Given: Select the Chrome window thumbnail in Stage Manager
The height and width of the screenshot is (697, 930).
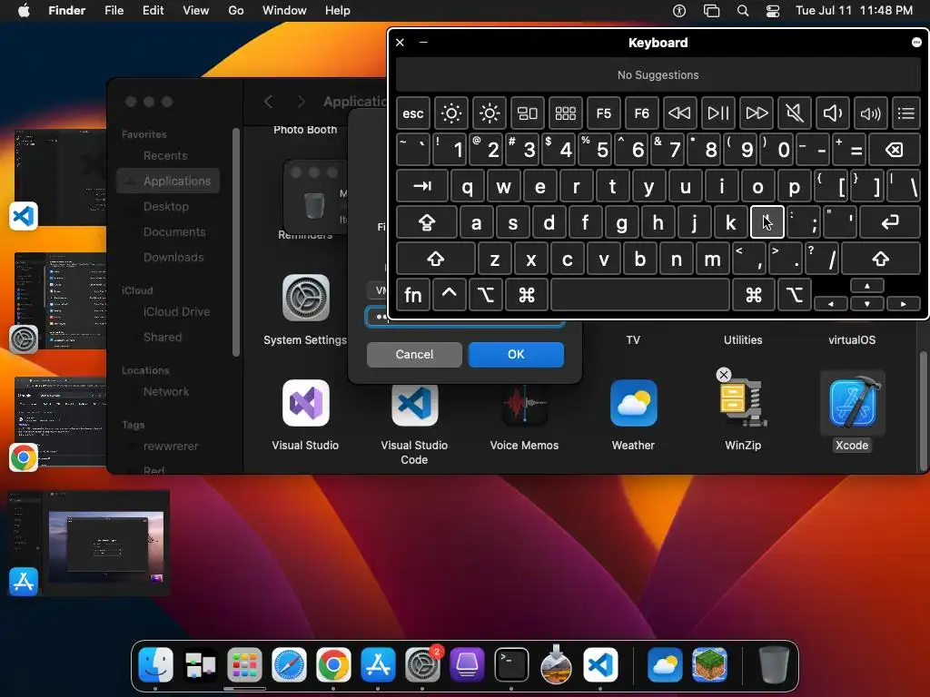Looking at the screenshot, I should tap(61, 421).
